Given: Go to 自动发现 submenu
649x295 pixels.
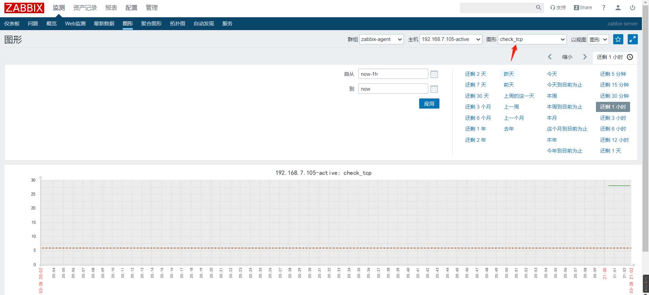Looking at the screenshot, I should tap(204, 24).
